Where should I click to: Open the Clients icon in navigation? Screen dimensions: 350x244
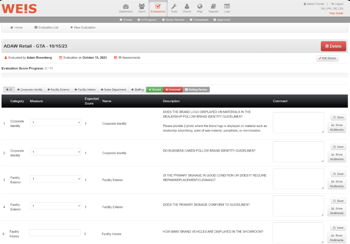[187, 7]
